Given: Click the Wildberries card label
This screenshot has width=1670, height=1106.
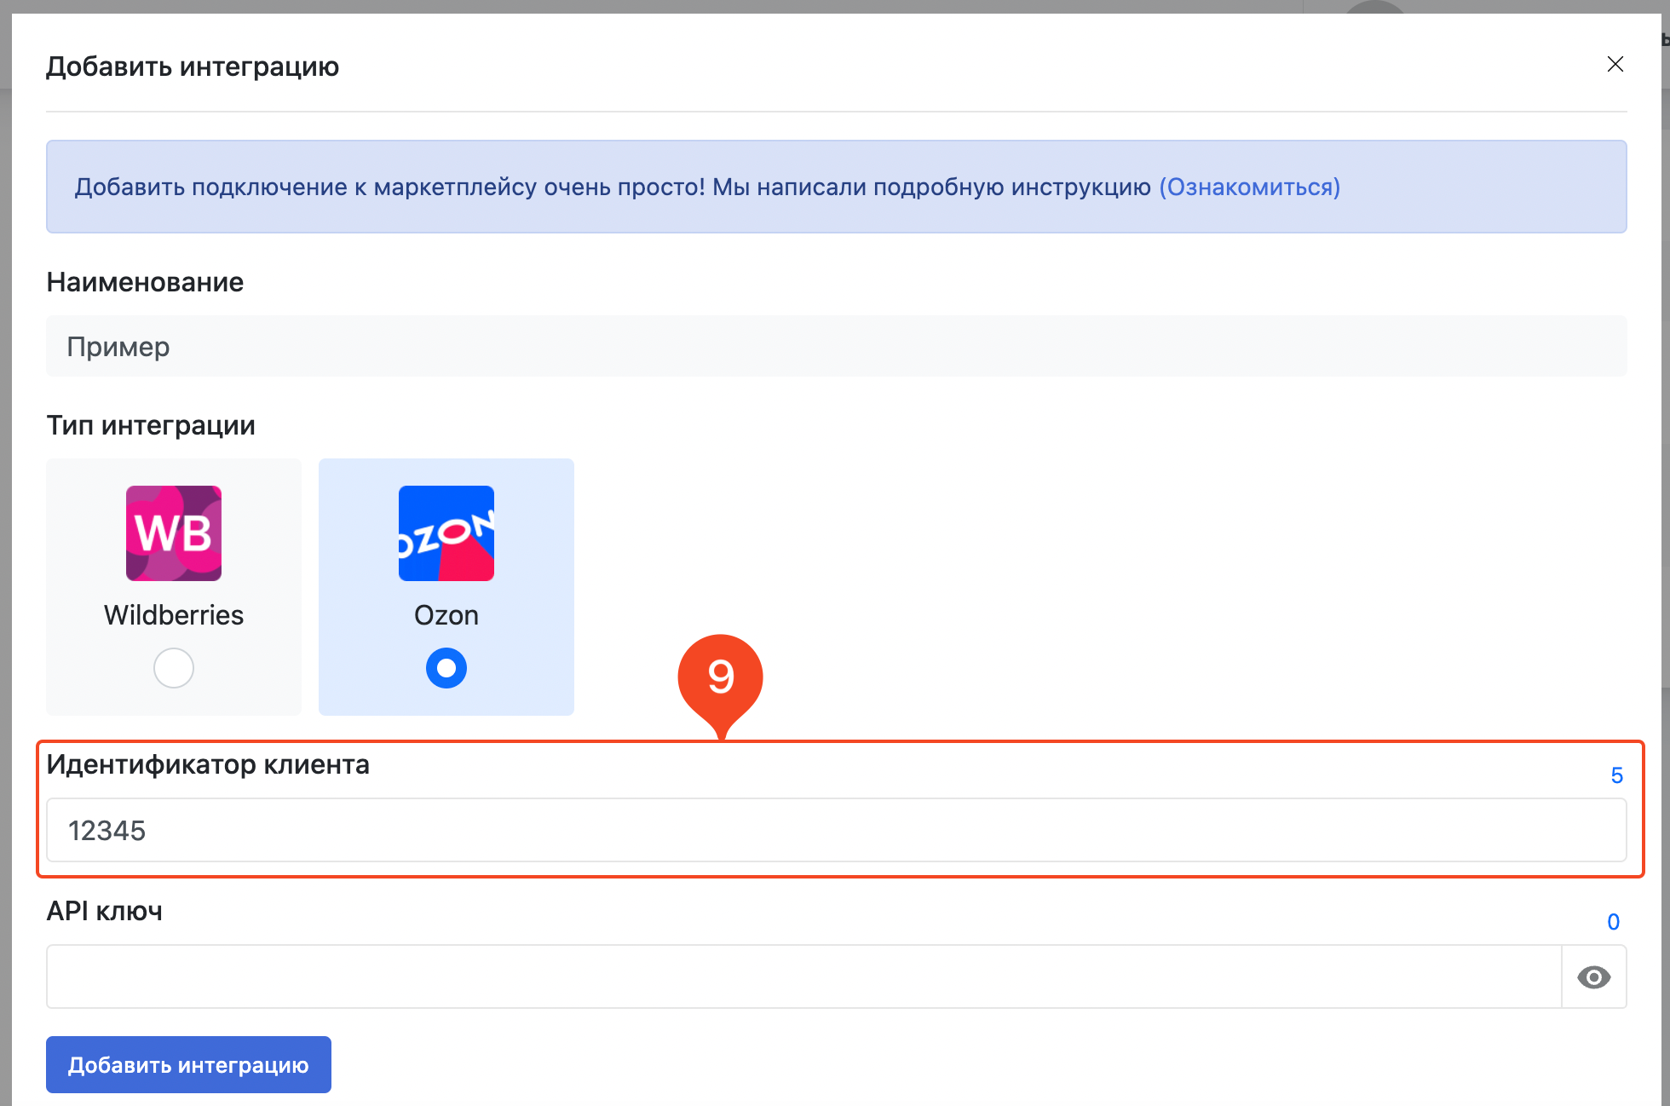Looking at the screenshot, I should pos(174,615).
